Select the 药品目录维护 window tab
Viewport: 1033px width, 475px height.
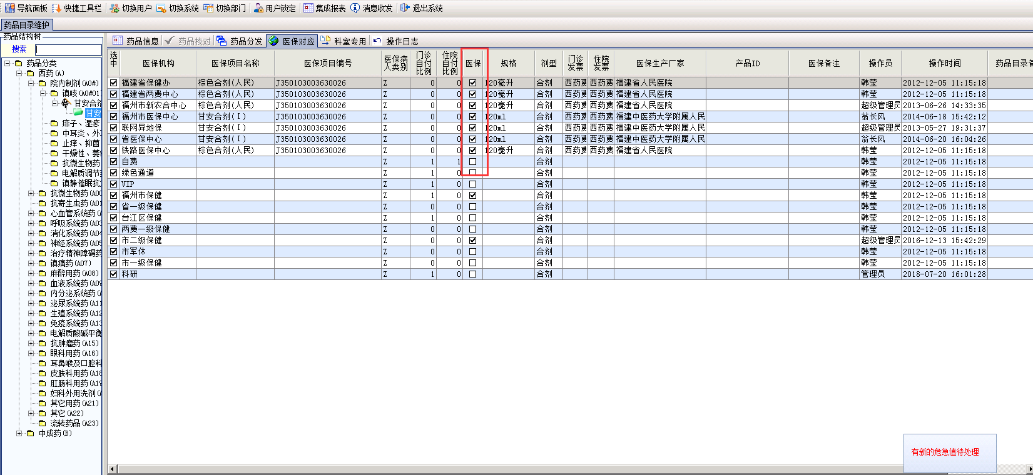click(x=26, y=25)
